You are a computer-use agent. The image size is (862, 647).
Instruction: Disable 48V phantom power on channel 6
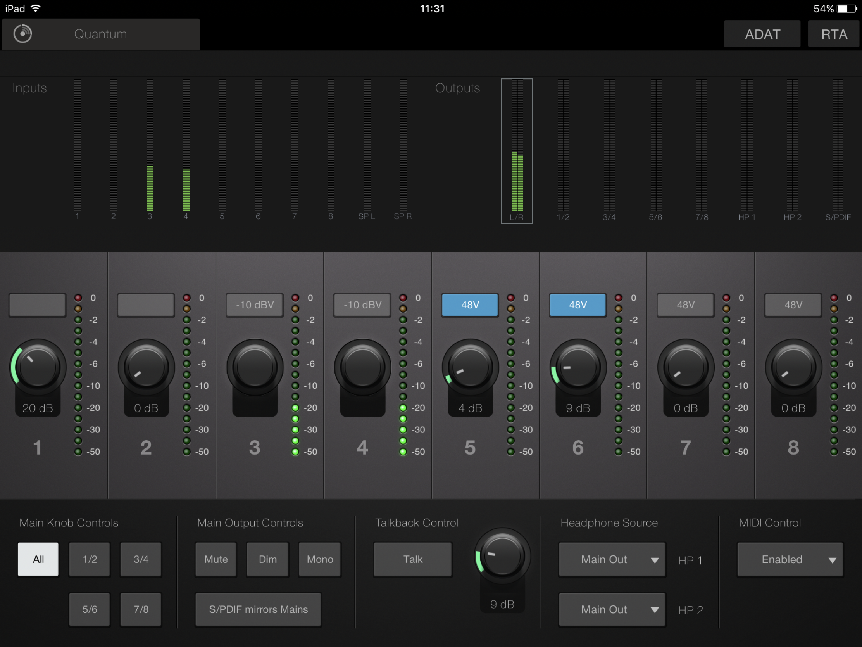(x=578, y=305)
